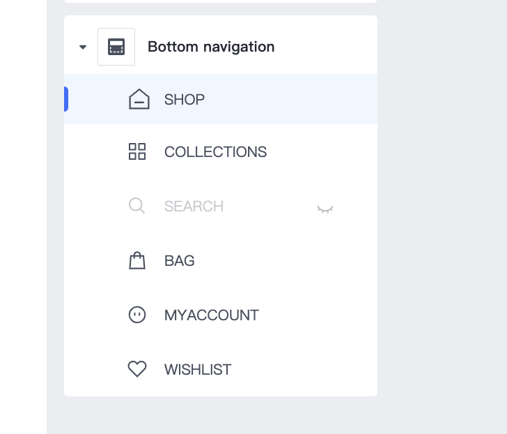Click the empty gray area right of panel
507x434 pixels.
(442, 209)
